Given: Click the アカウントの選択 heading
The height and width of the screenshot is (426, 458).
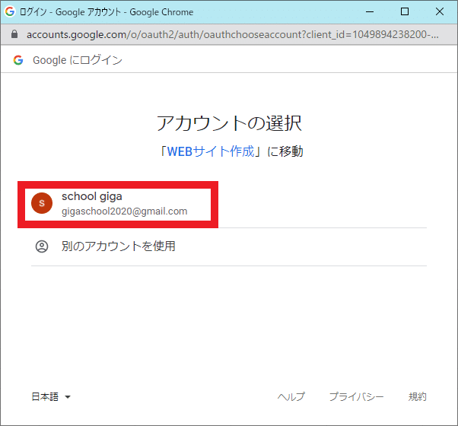Looking at the screenshot, I should pos(229,123).
